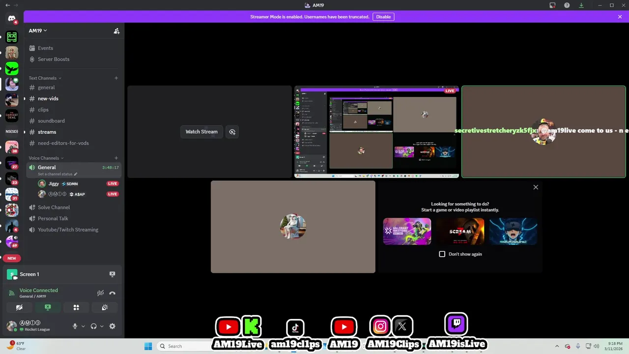Open voice connection details signal icon

(x=12, y=293)
